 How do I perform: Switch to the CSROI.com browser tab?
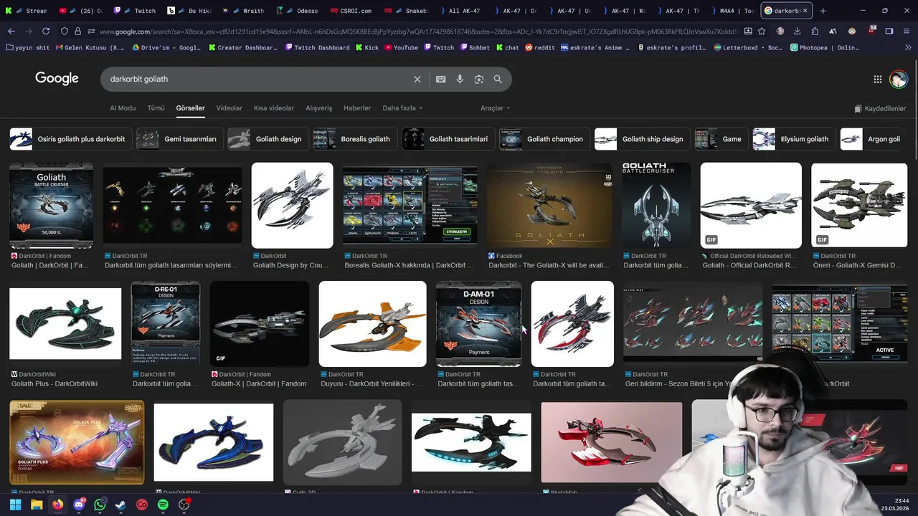coord(353,11)
